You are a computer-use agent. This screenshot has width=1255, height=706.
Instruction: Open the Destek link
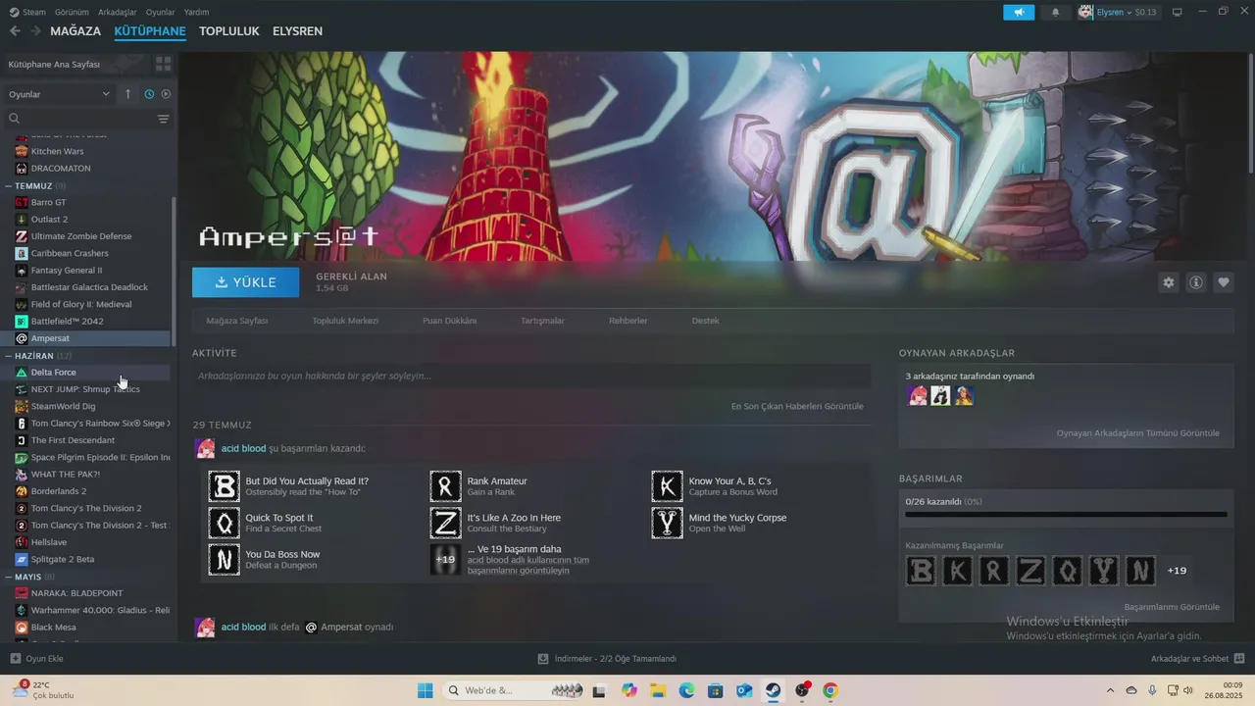tap(705, 321)
